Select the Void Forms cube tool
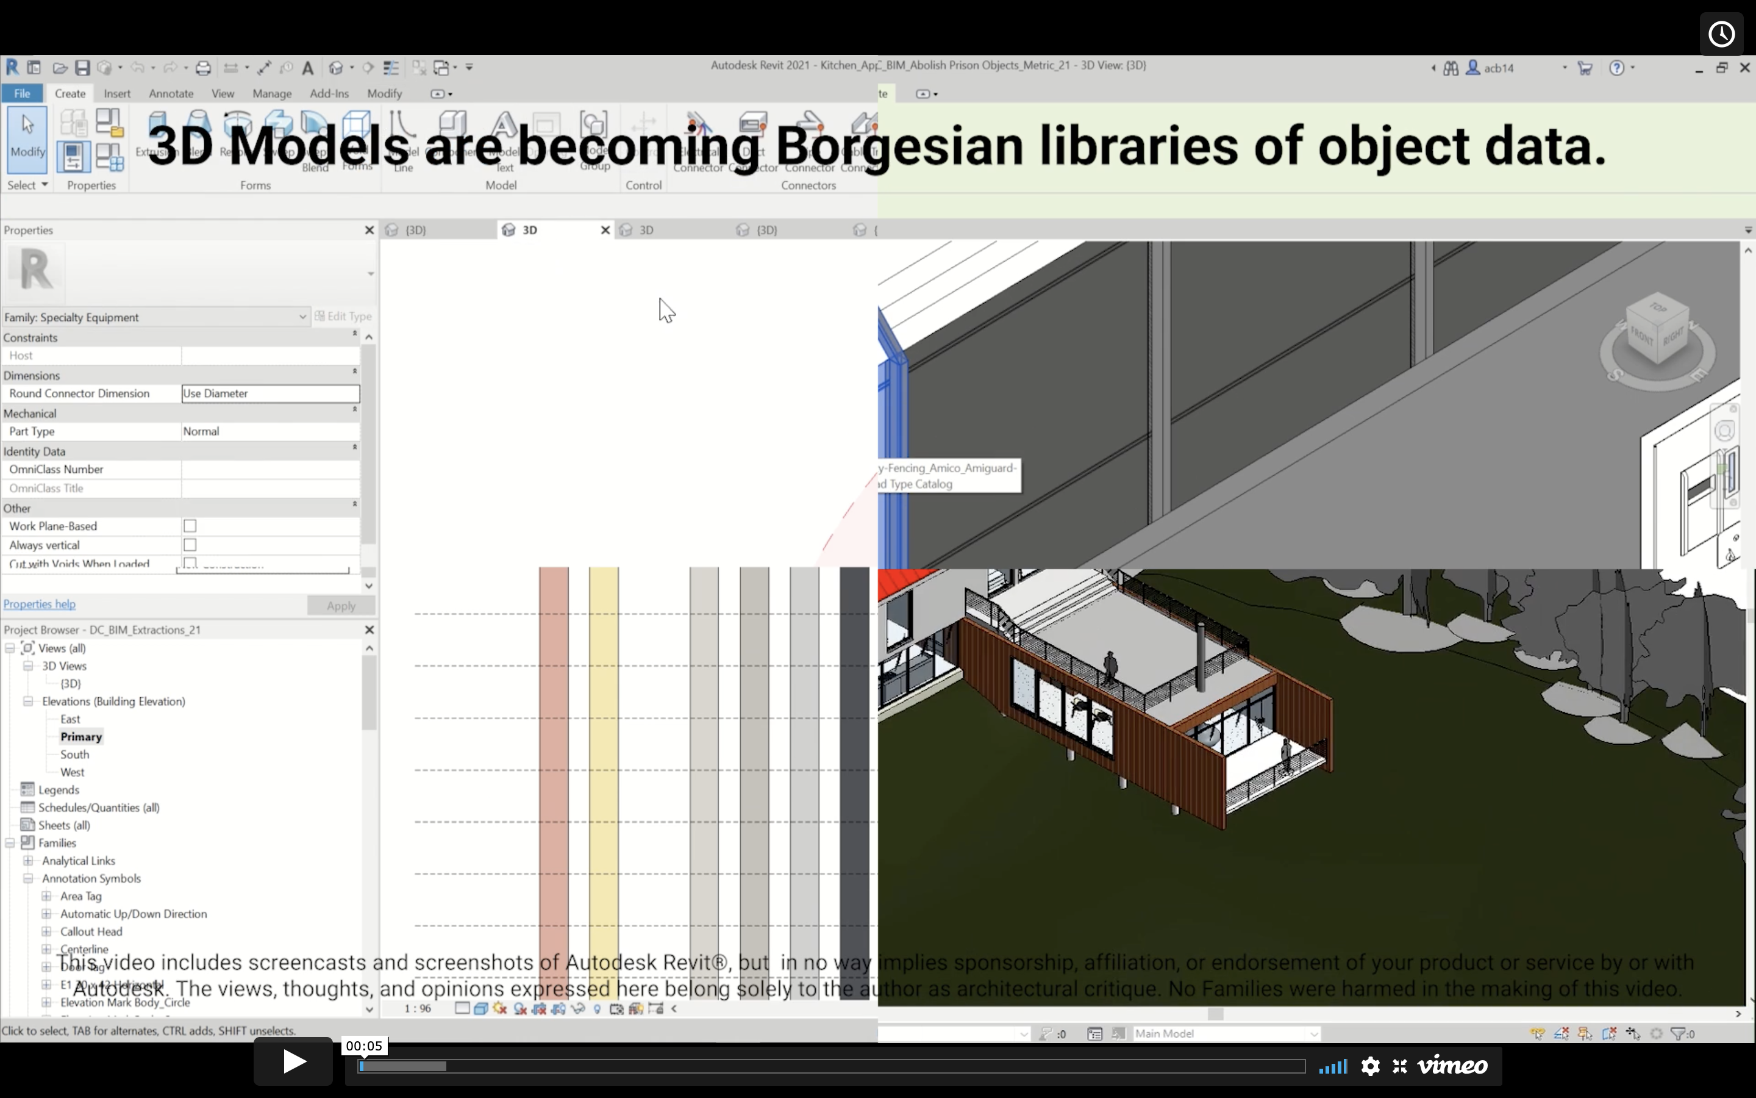1756x1098 pixels. 357,140
